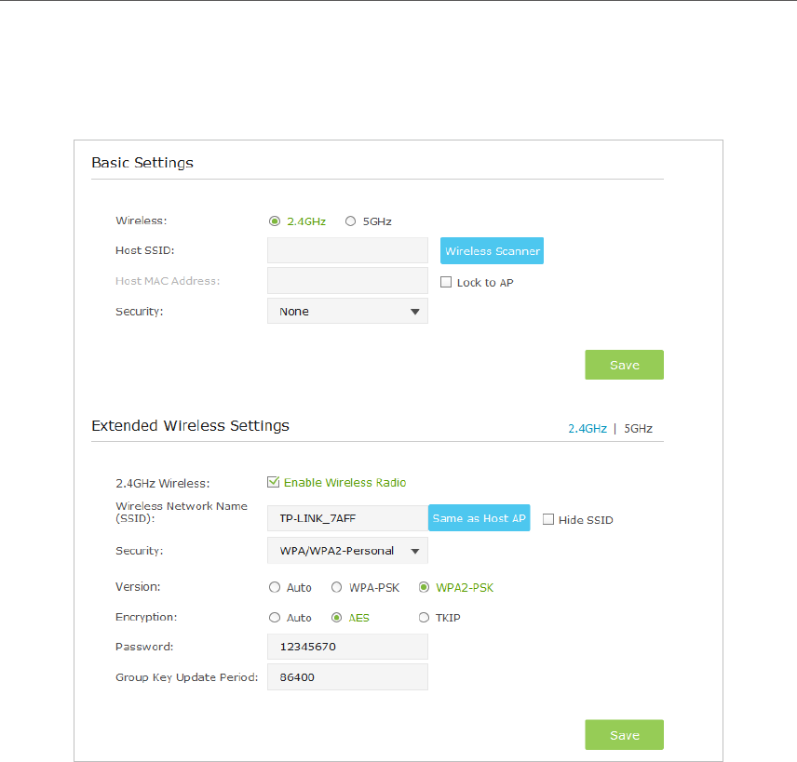Choose Auto for Version
The width and height of the screenshot is (797, 762).
pos(275,587)
